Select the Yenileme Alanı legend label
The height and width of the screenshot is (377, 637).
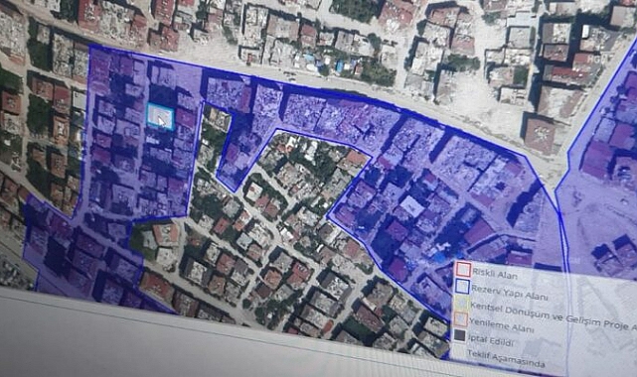(501, 325)
